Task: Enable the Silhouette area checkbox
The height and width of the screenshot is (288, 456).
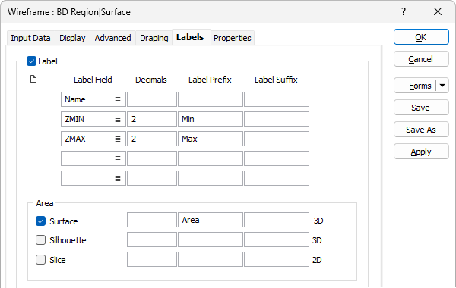Action: [x=41, y=240]
